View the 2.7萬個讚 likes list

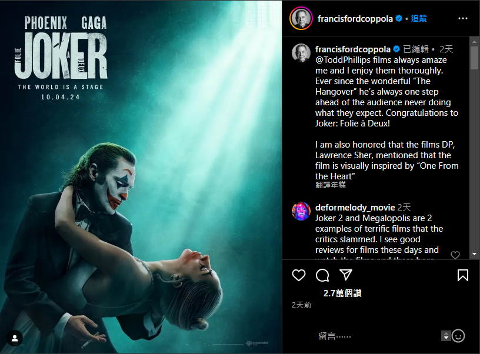pyautogui.click(x=342, y=292)
